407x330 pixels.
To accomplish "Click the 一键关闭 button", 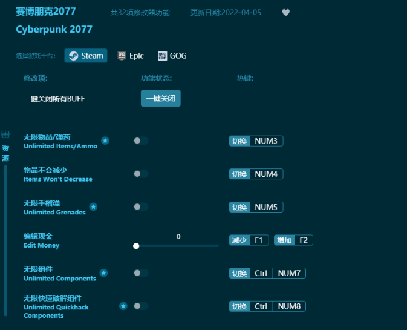I will coord(161,98).
